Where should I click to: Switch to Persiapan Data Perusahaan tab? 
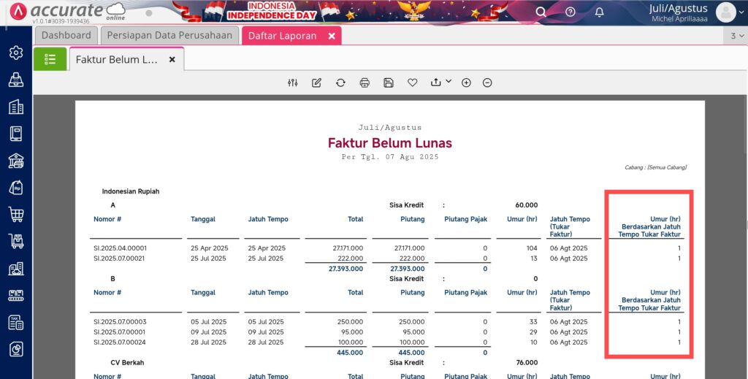(169, 35)
